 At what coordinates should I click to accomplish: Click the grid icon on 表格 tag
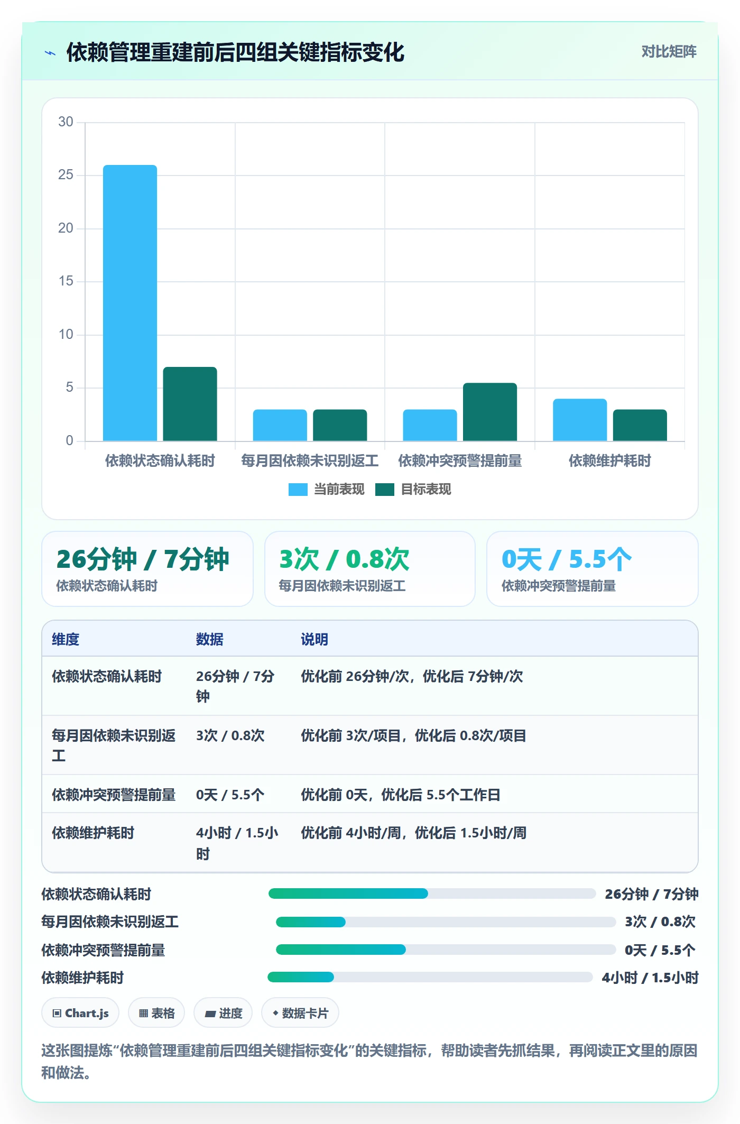(x=143, y=1014)
